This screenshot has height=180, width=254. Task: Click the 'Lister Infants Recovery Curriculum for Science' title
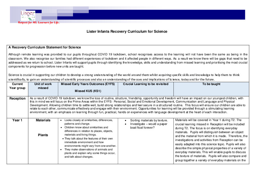pos(127,31)
